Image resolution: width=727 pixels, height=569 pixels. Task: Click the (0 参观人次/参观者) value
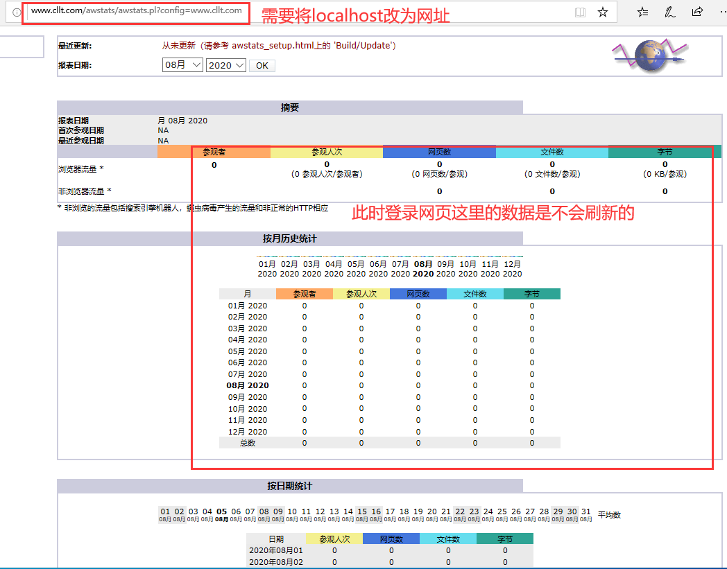[x=327, y=174]
